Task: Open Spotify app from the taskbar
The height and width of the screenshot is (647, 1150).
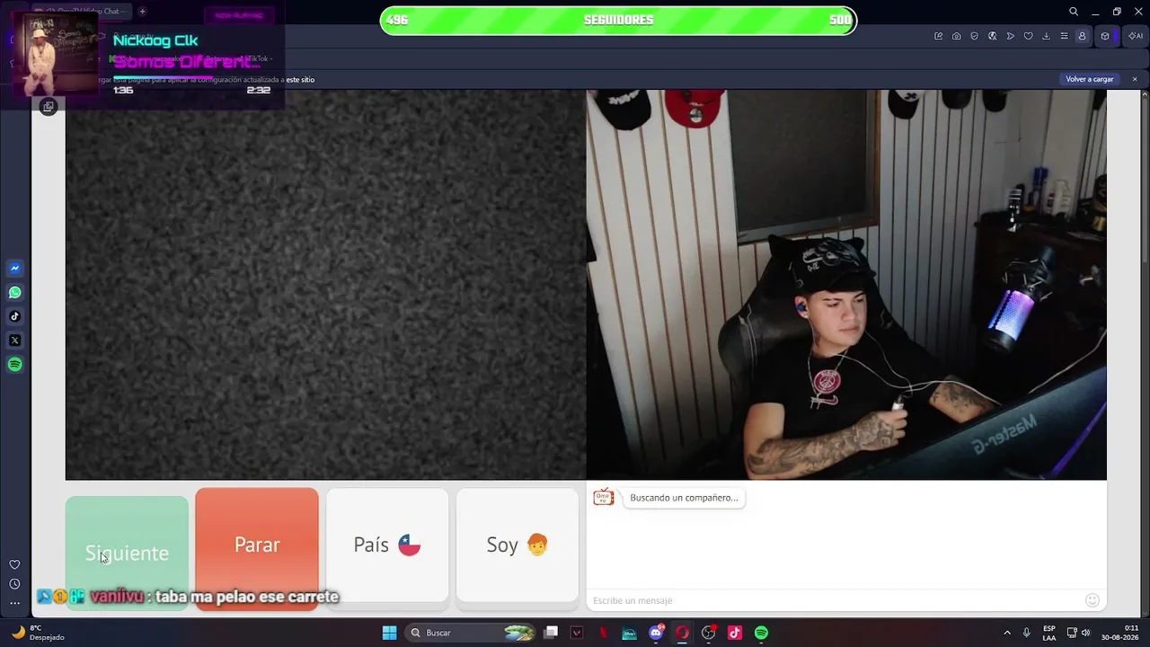Action: [761, 633]
